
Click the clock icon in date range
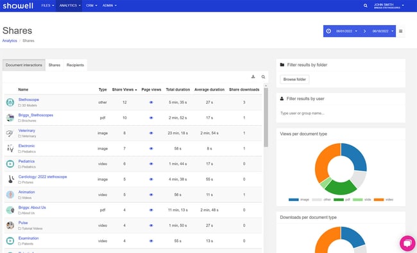coord(328,31)
